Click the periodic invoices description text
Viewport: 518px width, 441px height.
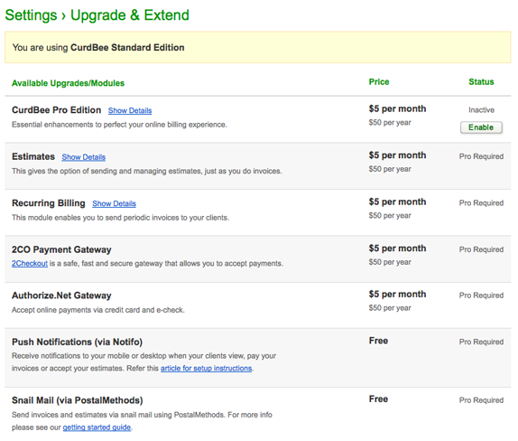click(x=120, y=218)
